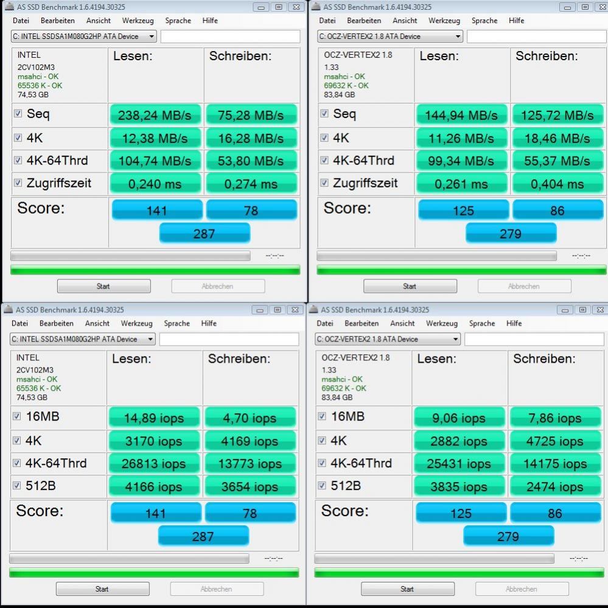
Task: Click the 26813 iops read result
Action: coord(154,463)
